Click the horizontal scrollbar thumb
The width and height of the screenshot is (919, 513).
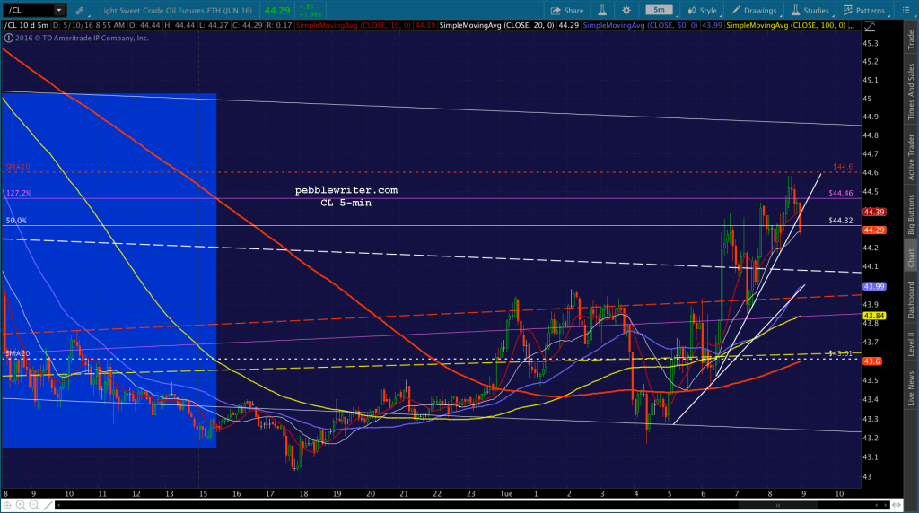point(778,505)
